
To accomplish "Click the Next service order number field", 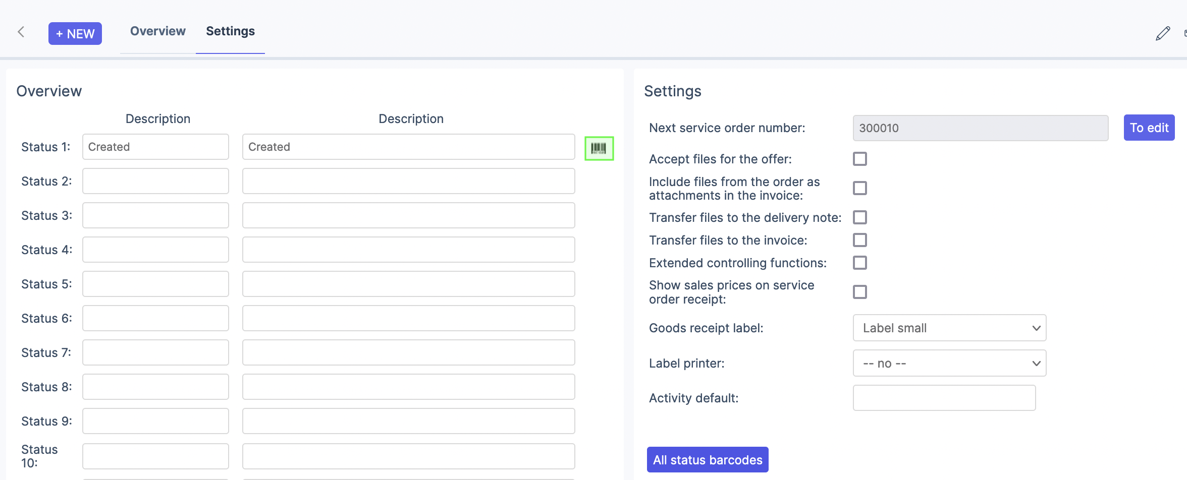I will tap(980, 128).
